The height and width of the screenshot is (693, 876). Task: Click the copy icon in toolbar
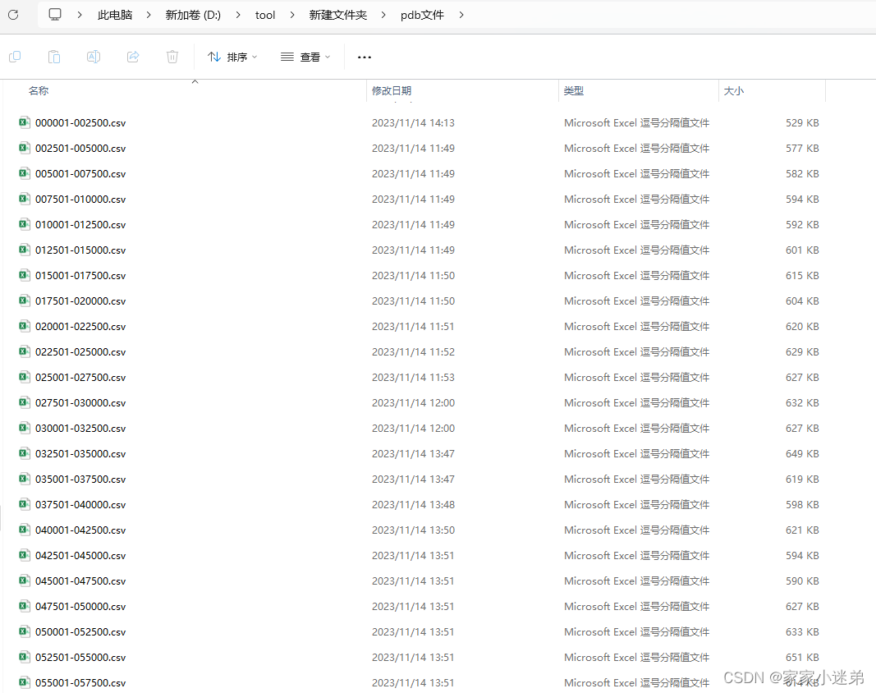15,57
